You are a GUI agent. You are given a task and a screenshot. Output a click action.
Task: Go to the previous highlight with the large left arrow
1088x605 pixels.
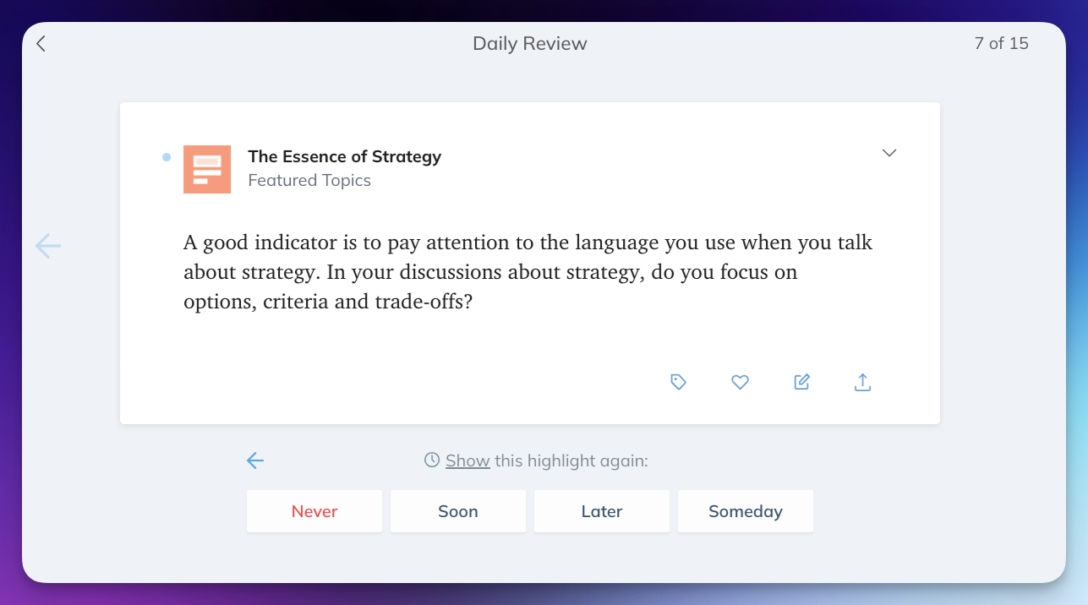point(48,246)
